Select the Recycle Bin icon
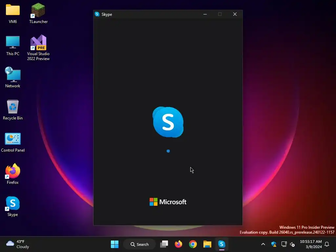 tap(13, 110)
